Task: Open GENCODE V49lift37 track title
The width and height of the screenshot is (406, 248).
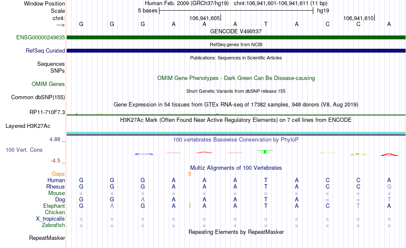Action: click(x=236, y=31)
